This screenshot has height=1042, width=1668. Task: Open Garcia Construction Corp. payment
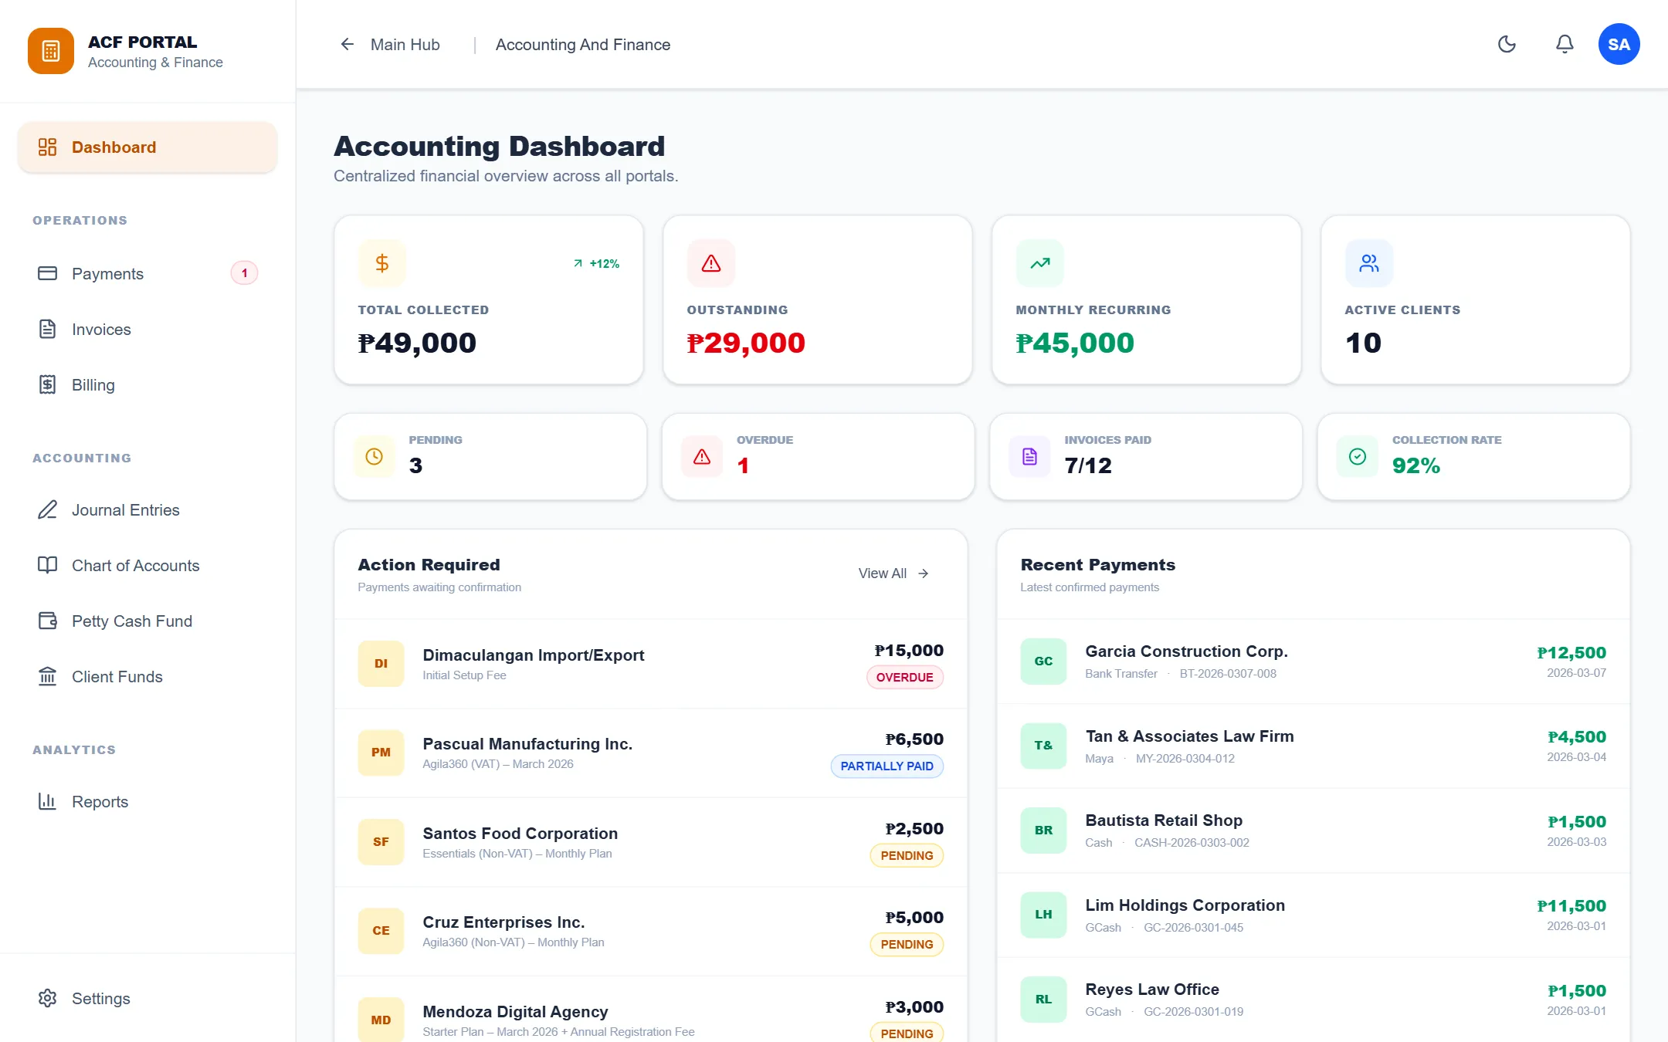tap(1313, 661)
